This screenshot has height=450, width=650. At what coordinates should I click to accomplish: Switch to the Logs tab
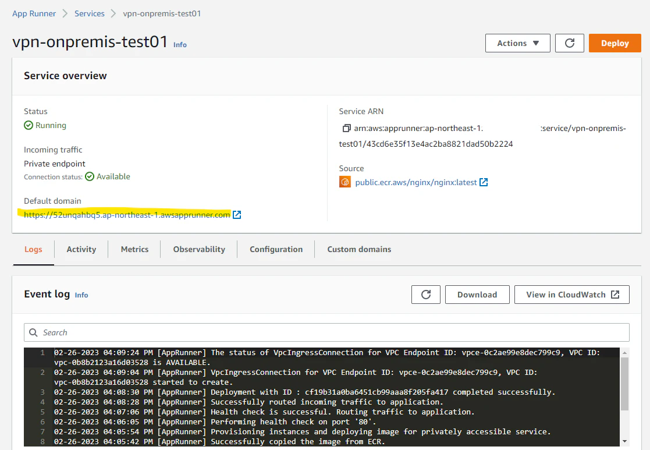click(33, 249)
